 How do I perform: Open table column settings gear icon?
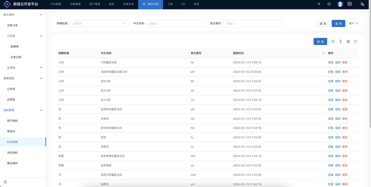pyautogui.click(x=348, y=41)
